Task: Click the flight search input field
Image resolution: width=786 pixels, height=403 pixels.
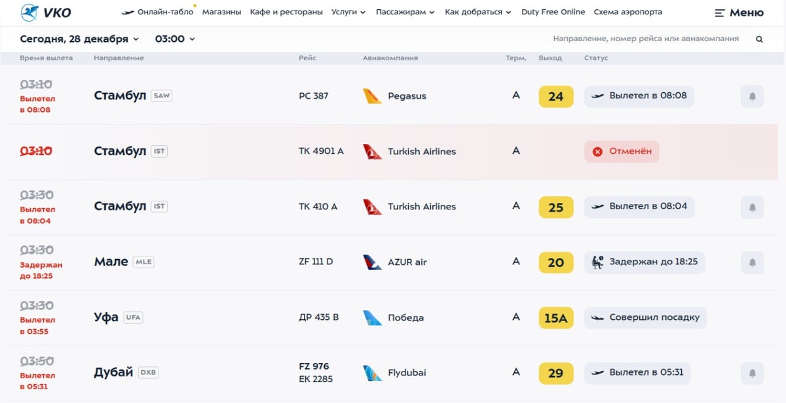Action: (x=645, y=39)
